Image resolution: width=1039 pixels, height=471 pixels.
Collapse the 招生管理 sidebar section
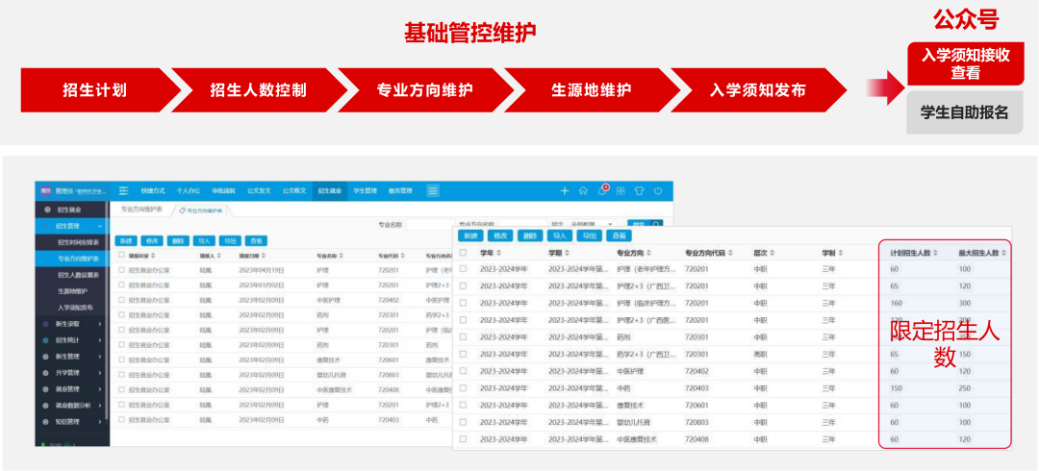click(71, 226)
